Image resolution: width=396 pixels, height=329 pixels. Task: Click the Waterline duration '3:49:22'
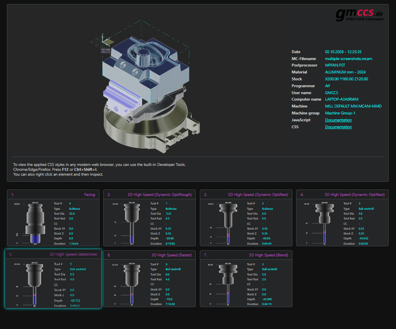75,306
